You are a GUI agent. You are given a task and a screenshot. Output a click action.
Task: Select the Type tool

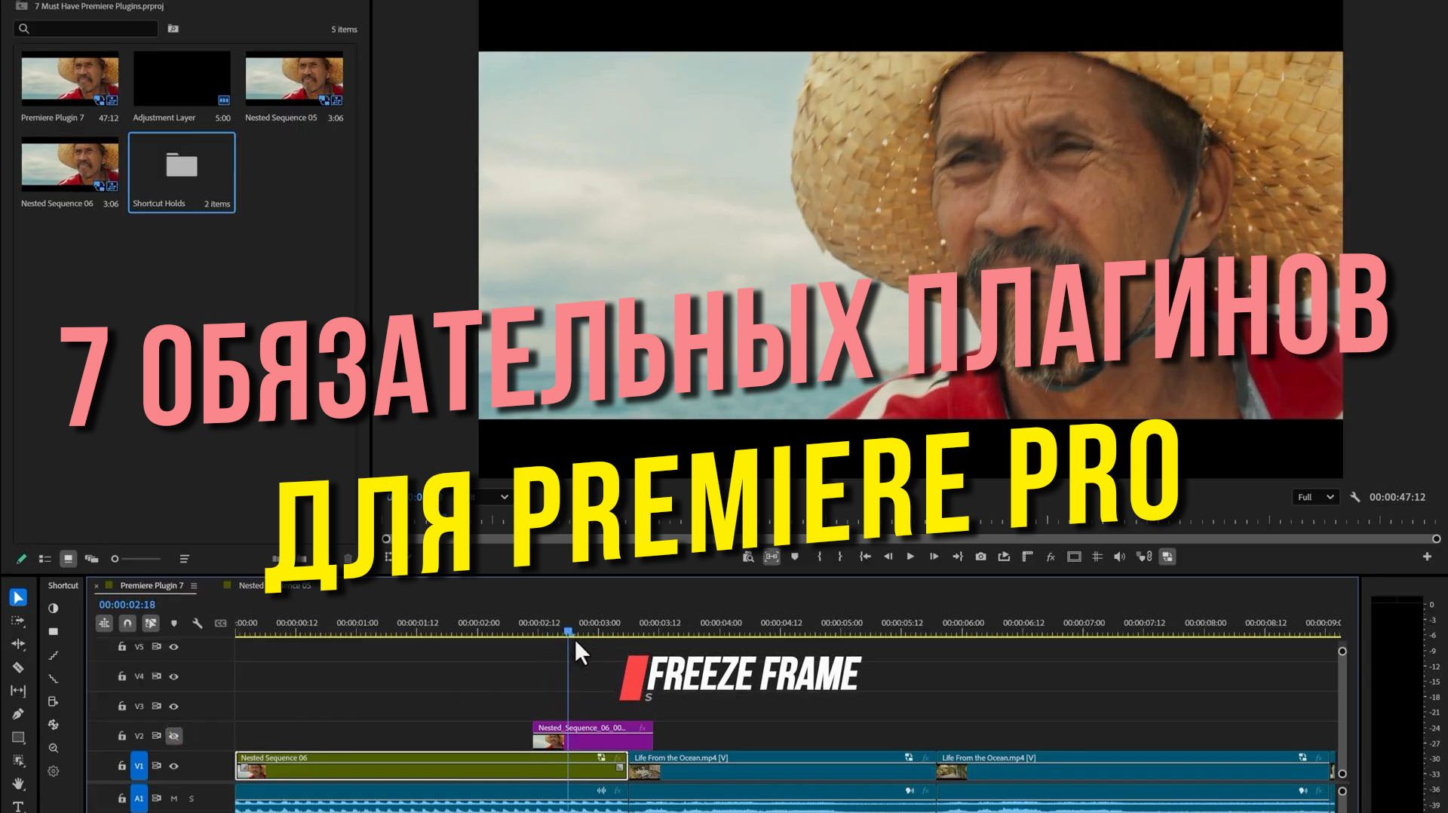point(18,806)
